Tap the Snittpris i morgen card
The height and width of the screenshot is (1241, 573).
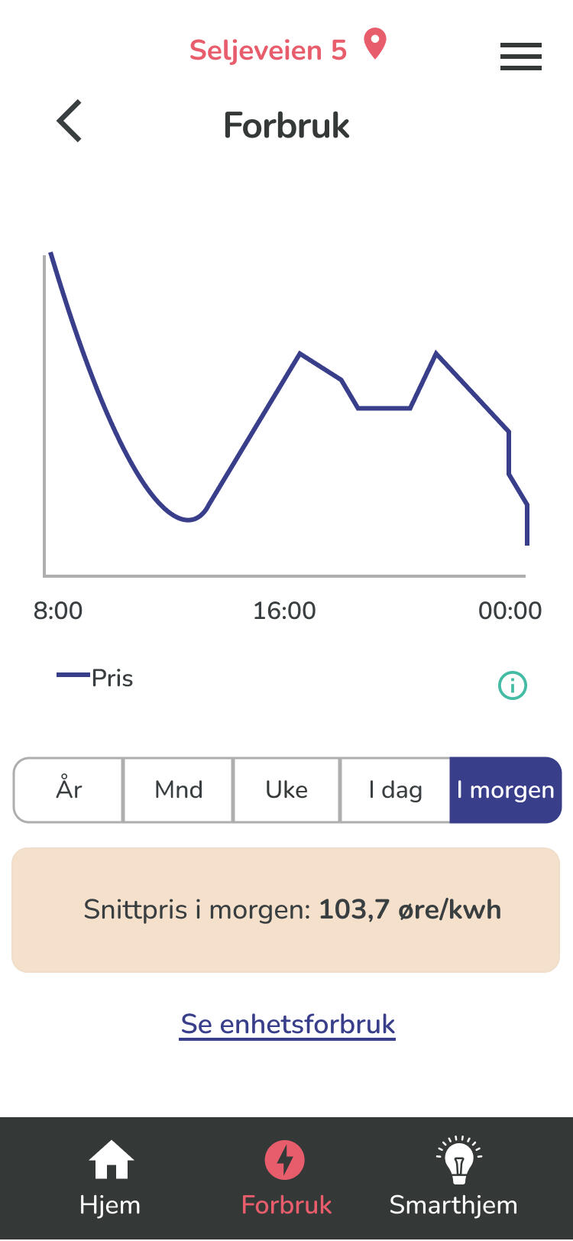286,909
